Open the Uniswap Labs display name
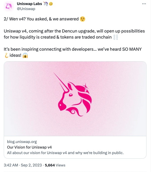The image size is (152, 172). tap(30, 4)
